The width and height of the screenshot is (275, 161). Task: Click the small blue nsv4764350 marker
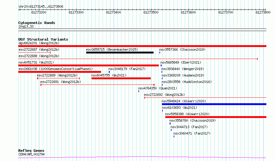pyautogui.click(x=139, y=91)
